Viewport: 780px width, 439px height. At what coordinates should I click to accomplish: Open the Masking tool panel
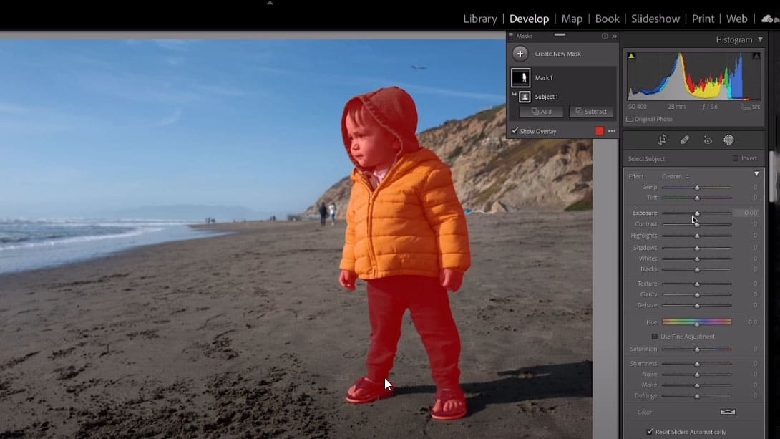click(728, 140)
